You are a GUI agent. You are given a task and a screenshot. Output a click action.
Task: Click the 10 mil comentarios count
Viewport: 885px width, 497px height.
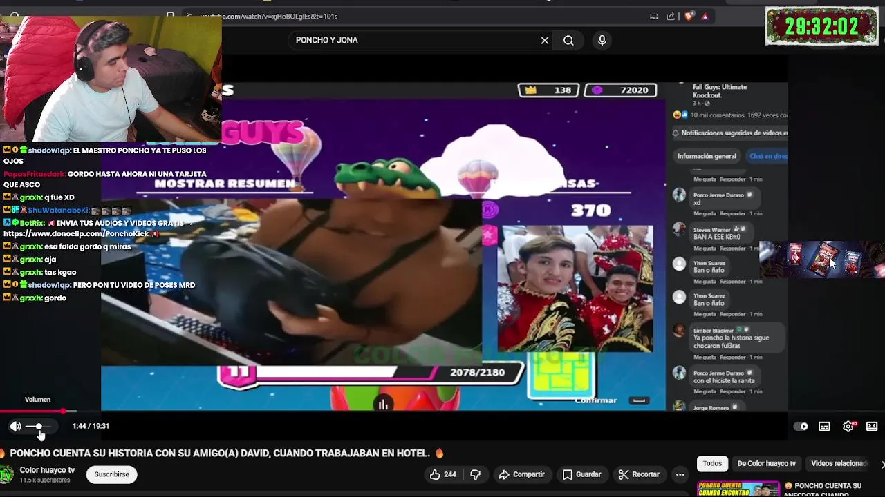[716, 115]
